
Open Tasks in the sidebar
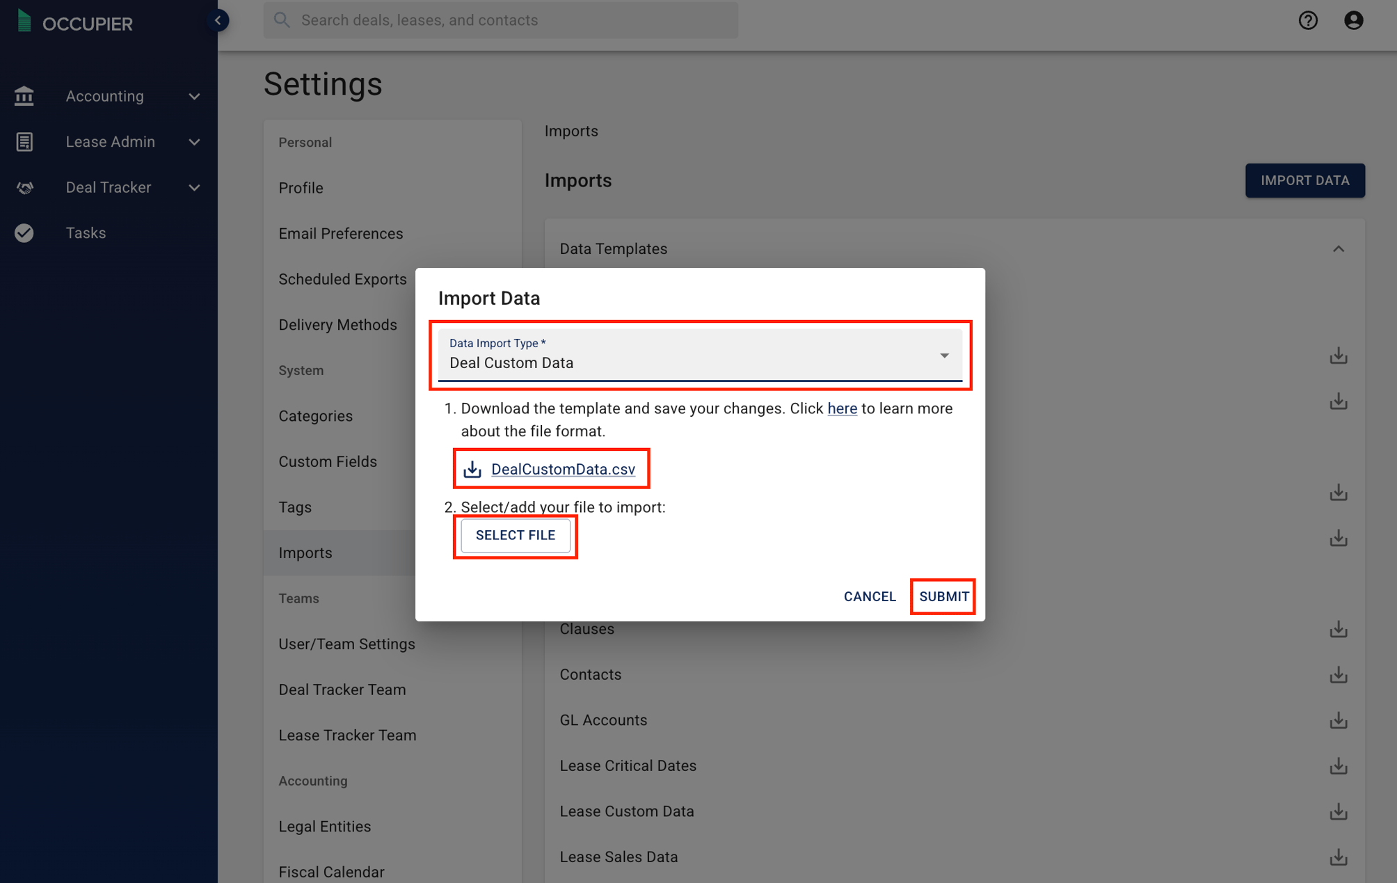click(86, 233)
